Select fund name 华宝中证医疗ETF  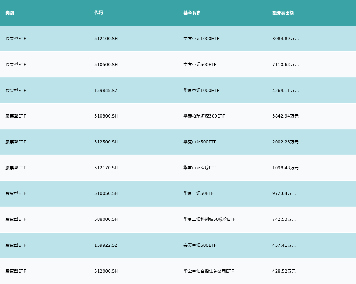pyautogui.click(x=200, y=168)
